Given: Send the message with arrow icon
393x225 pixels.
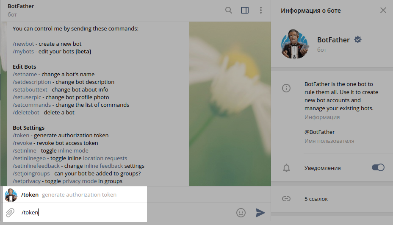Looking at the screenshot, I should coord(260,213).
